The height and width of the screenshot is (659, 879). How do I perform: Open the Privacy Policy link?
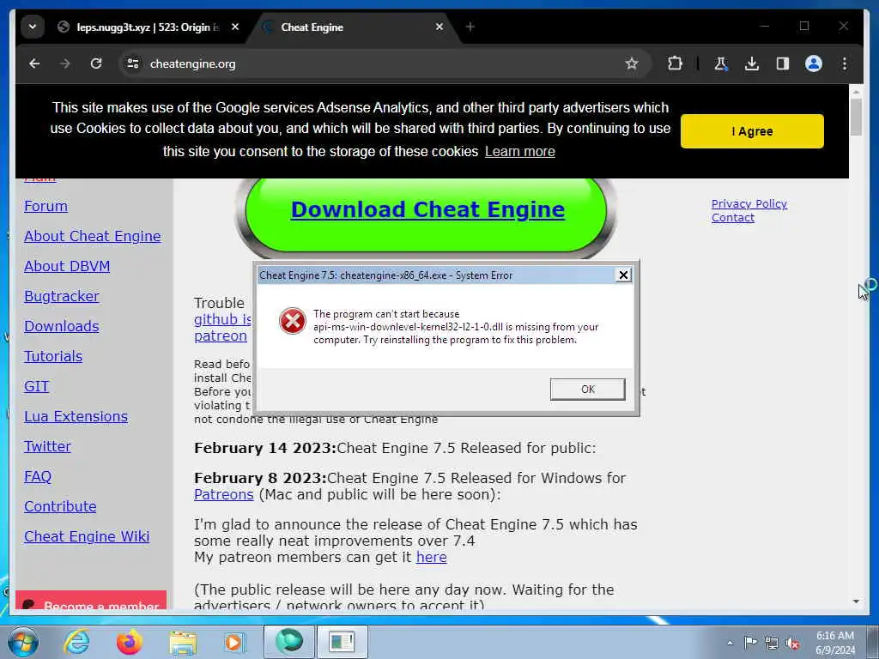(x=749, y=204)
